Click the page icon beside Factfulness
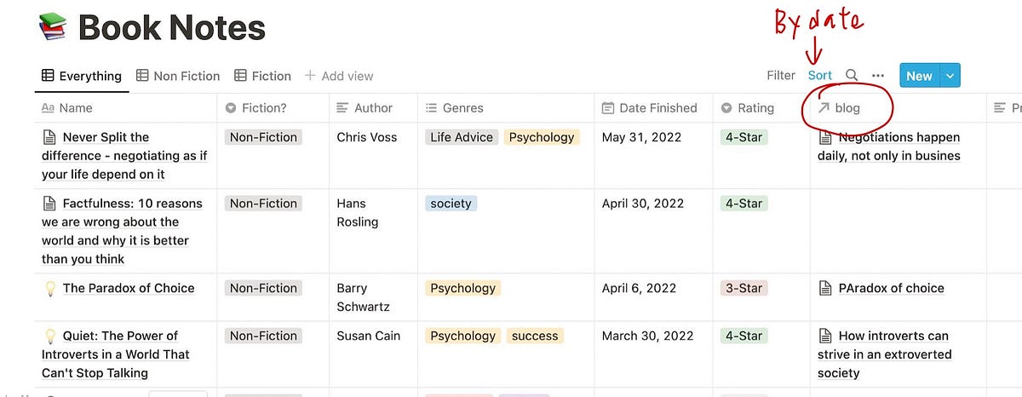The height and width of the screenshot is (397, 1022). coord(49,204)
